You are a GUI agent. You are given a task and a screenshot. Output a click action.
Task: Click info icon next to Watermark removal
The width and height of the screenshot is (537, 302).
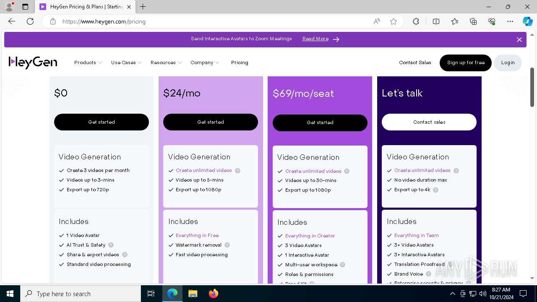[x=227, y=245]
